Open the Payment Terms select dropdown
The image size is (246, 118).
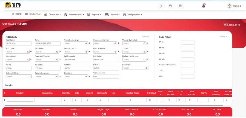(x=46, y=60)
